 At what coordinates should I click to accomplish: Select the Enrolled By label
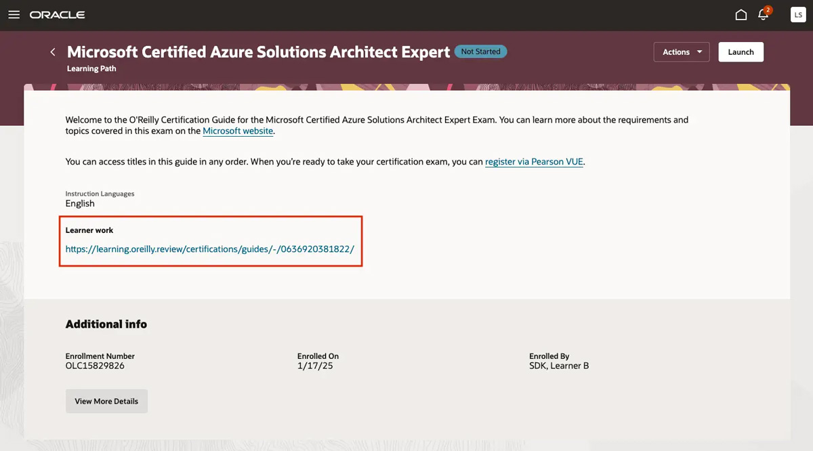(x=549, y=356)
